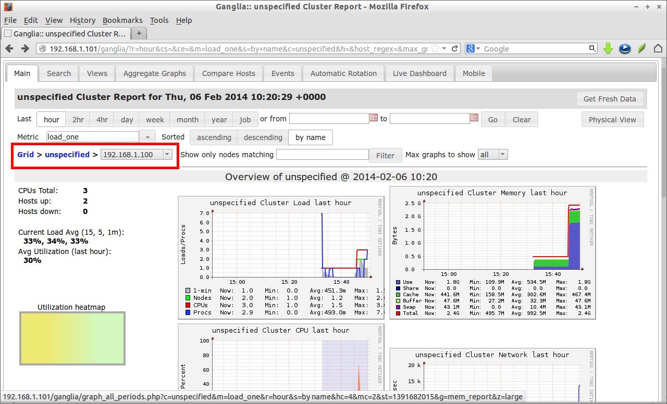This screenshot has width=667, height=404.
Task: Click the Utilization heatmap
Action: coord(72,338)
